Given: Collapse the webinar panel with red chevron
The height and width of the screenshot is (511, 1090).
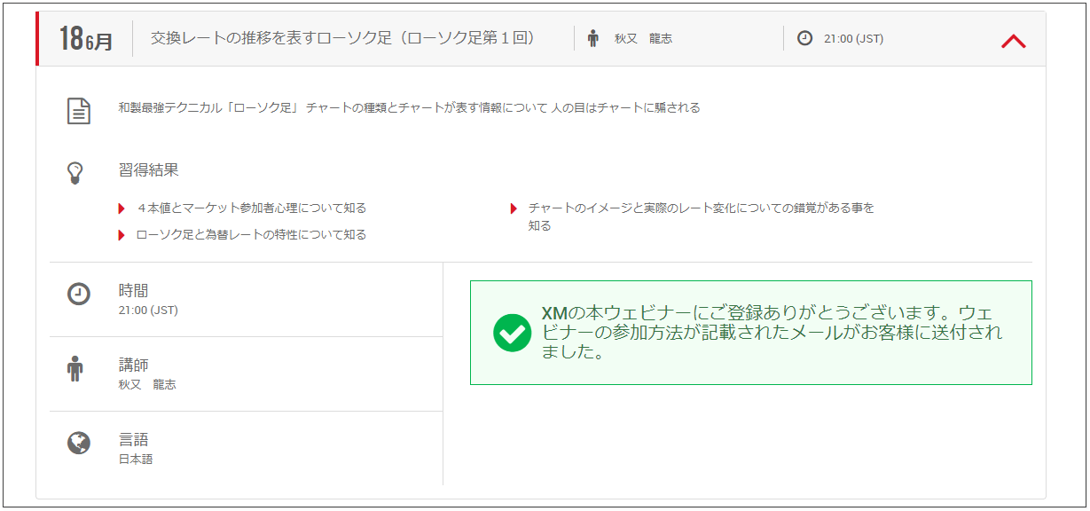Looking at the screenshot, I should coord(1013,41).
